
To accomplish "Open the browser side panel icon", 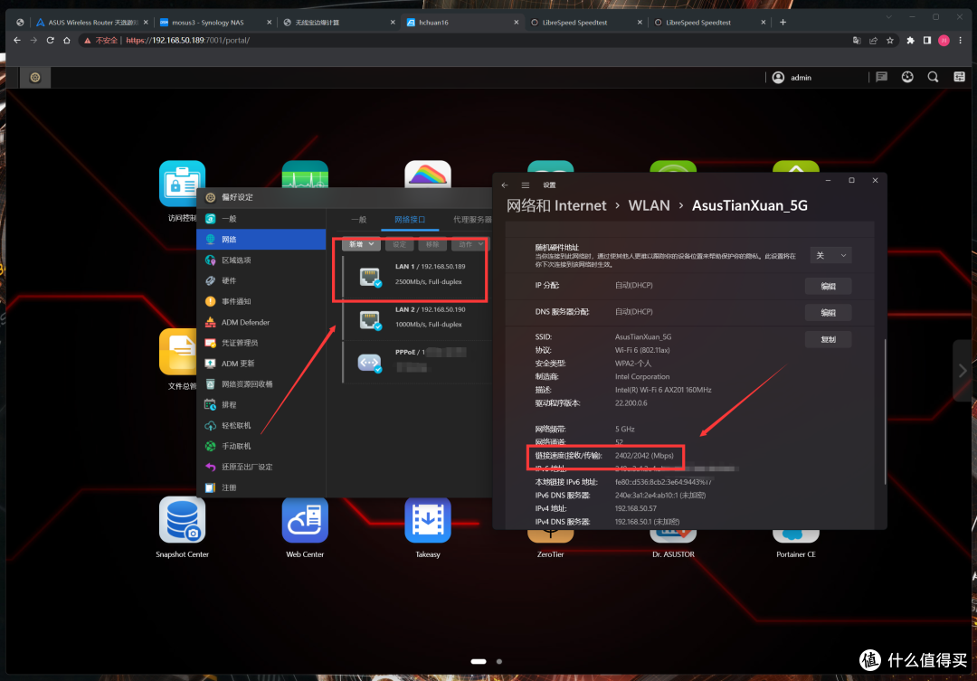I will point(927,40).
